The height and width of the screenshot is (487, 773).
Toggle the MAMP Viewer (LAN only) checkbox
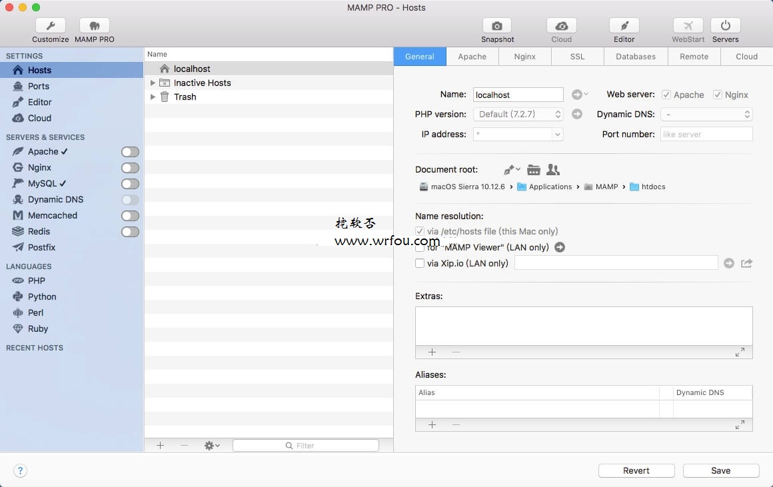[420, 247]
